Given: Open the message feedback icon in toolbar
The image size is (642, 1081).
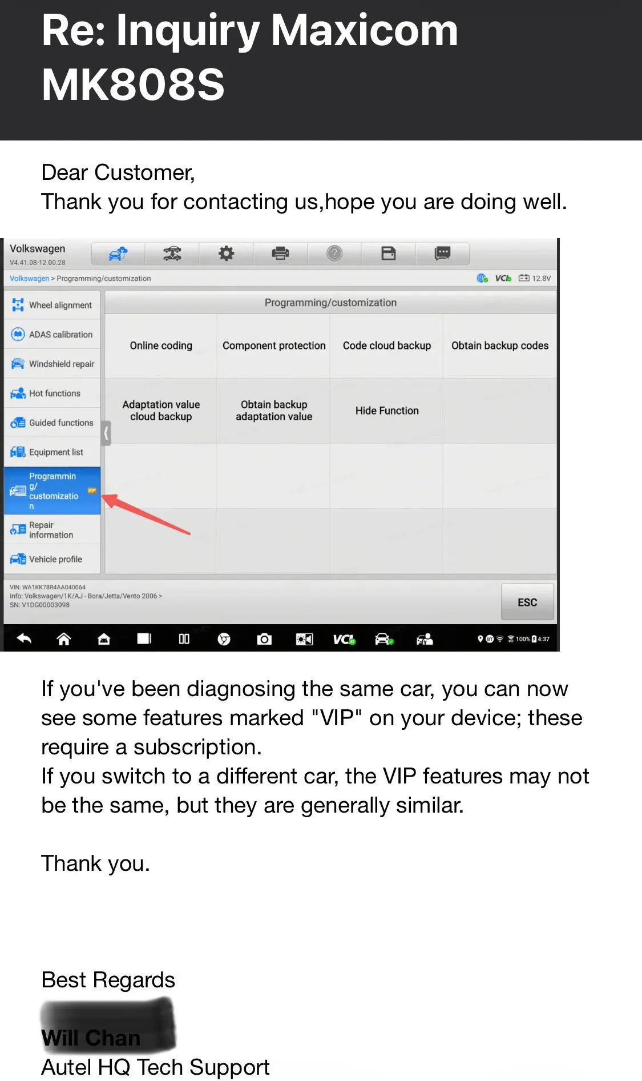Looking at the screenshot, I should [443, 254].
